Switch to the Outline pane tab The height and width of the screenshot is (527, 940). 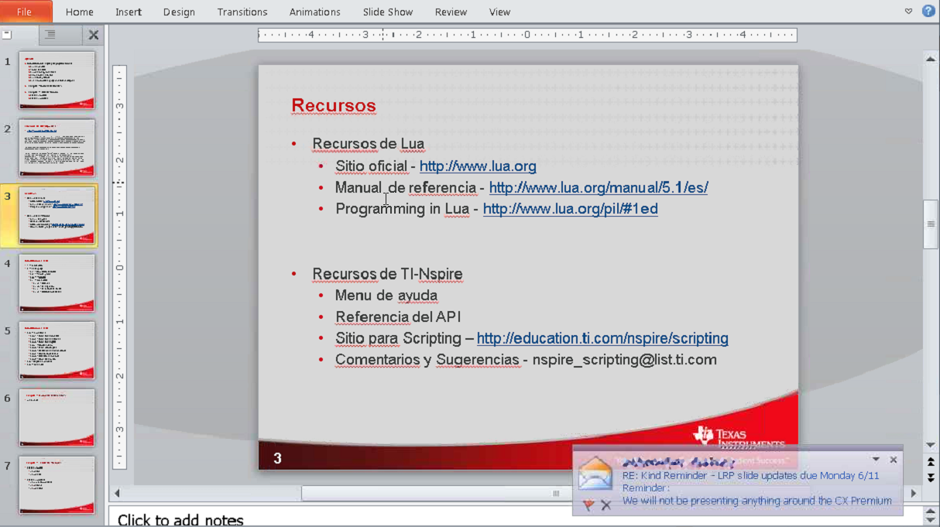click(50, 35)
